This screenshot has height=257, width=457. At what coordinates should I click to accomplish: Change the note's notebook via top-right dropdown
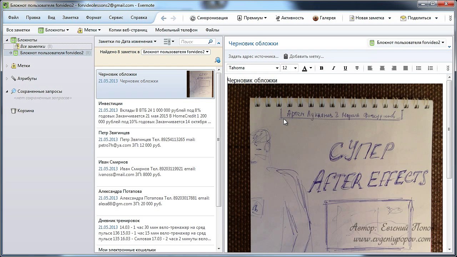pyautogui.click(x=407, y=43)
